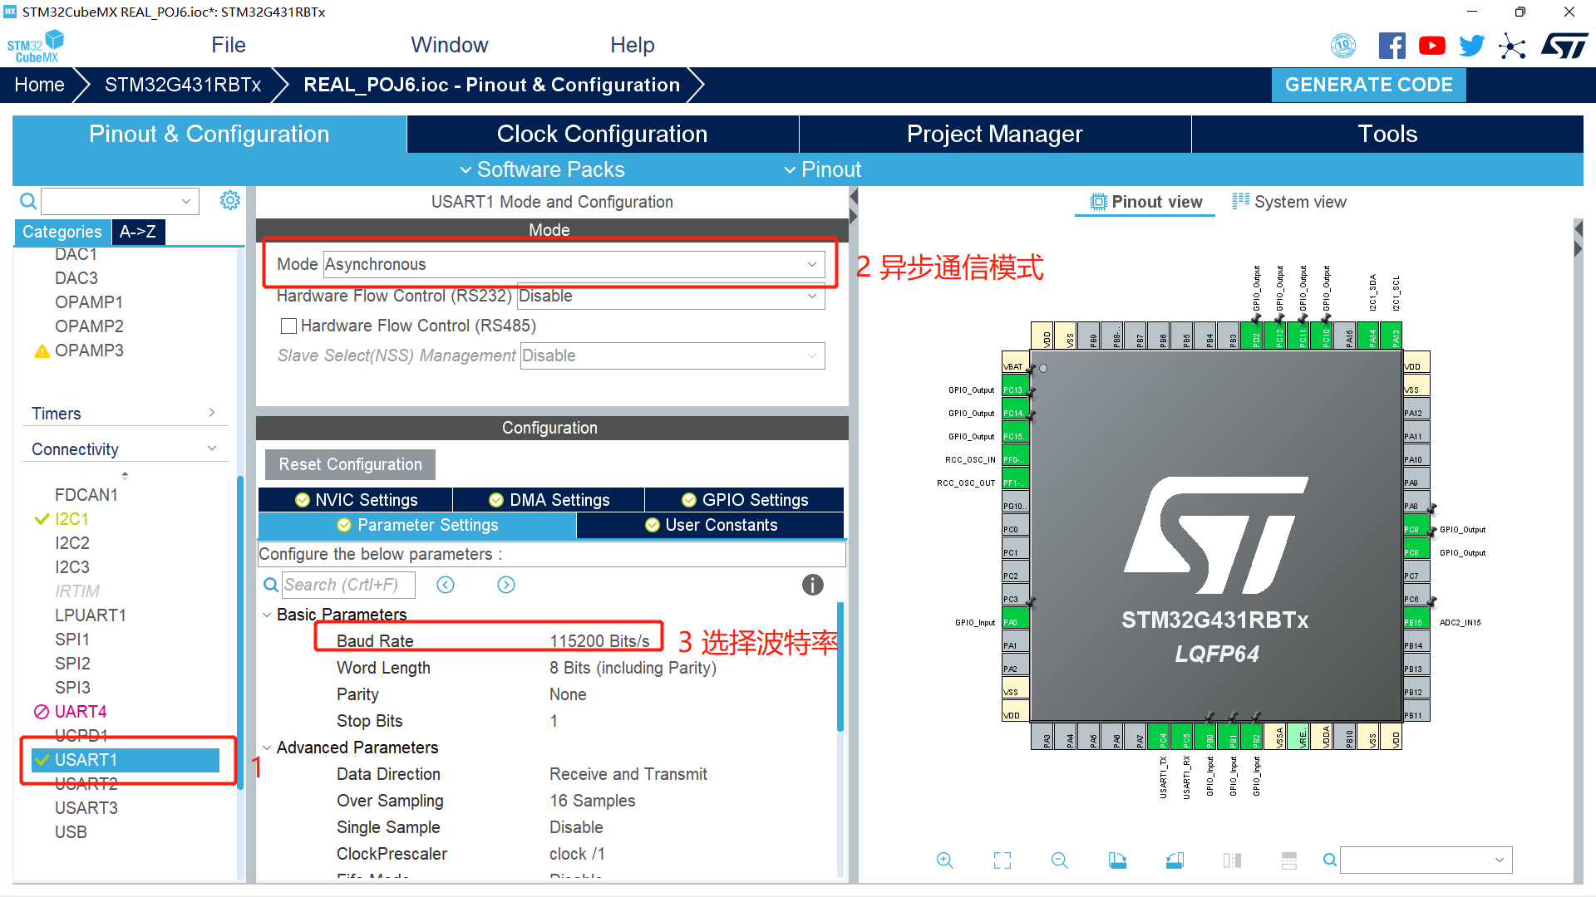1596x897 pixels.
Task: Open Hardware Flow Control (RS232) dropdown
Action: pos(670,296)
